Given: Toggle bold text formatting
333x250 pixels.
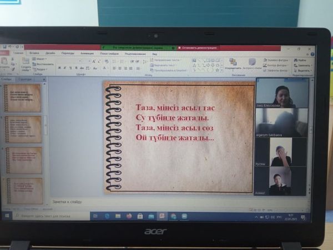Looking at the screenshot, I should click(58, 68).
